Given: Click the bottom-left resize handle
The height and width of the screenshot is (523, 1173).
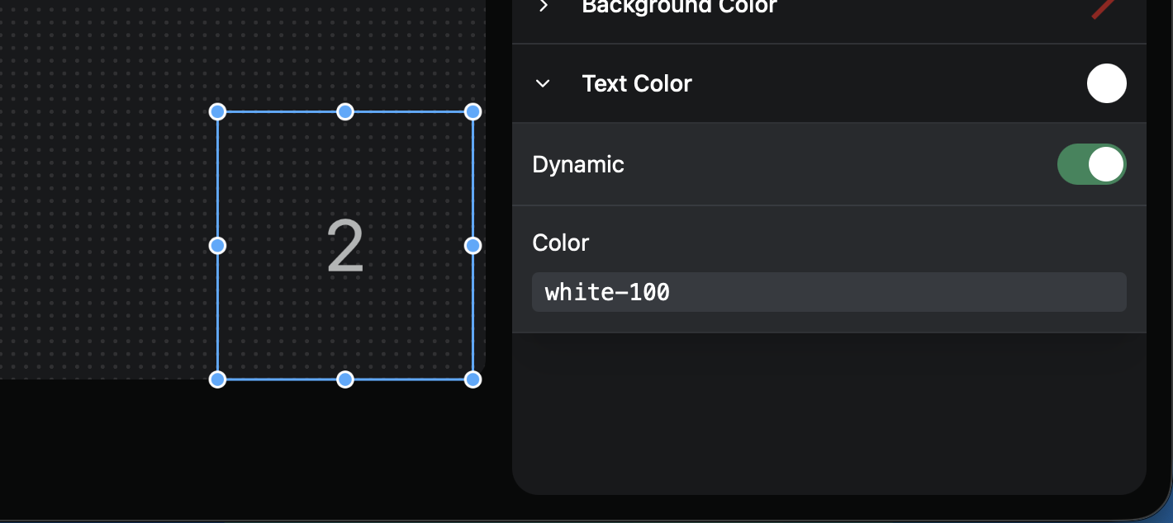Looking at the screenshot, I should (217, 379).
